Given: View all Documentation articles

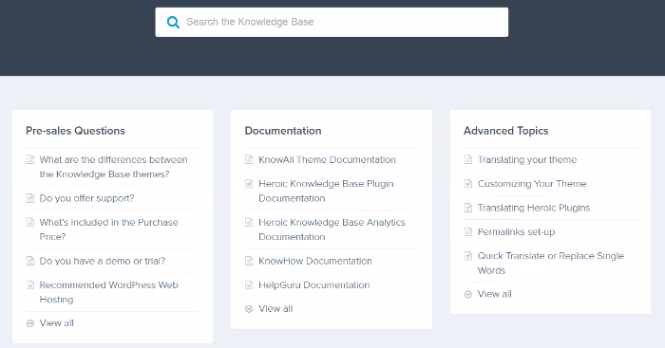Looking at the screenshot, I should click(275, 308).
